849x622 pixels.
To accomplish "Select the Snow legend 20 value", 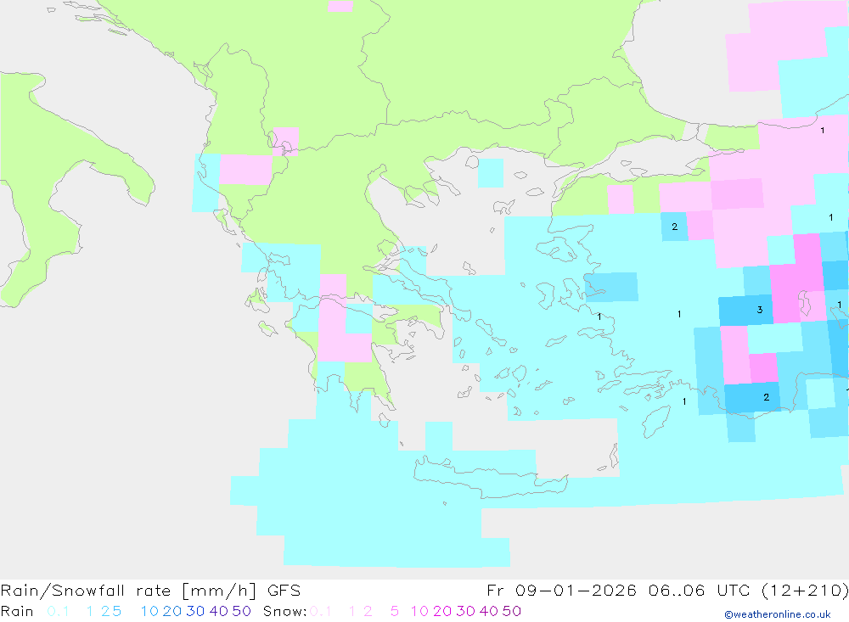I will tap(442, 611).
